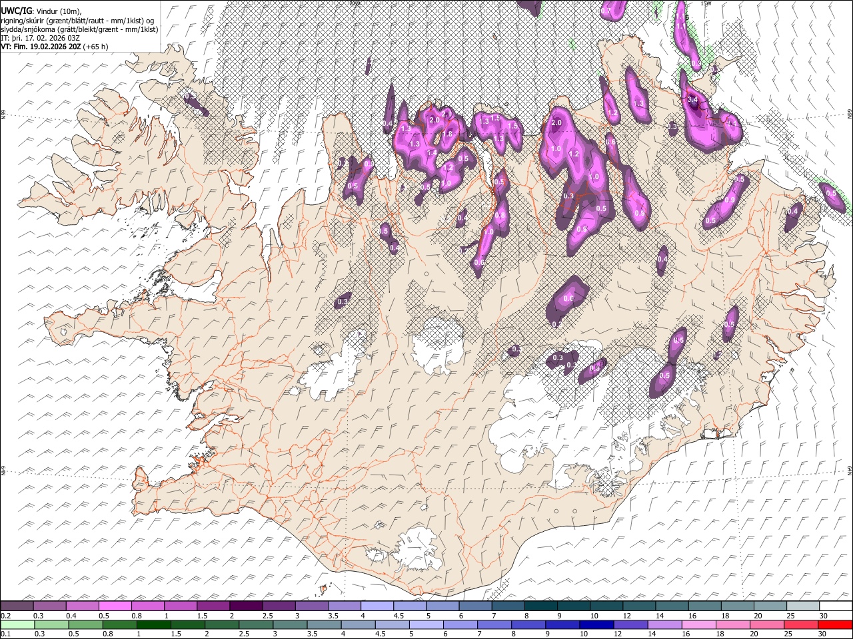Image resolution: width=853 pixels, height=639 pixels.
Task: Pick the darkest purple 2–2.5 upper scale swatch
Action: pyautogui.click(x=246, y=606)
